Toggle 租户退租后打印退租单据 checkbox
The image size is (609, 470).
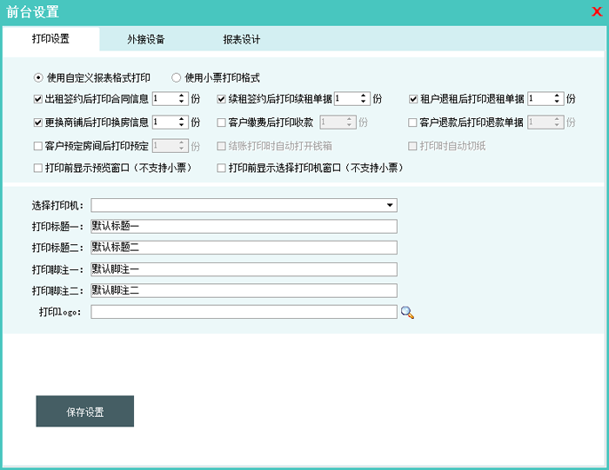click(x=413, y=99)
